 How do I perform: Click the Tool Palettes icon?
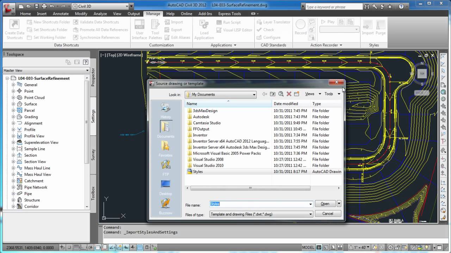tap(155, 30)
